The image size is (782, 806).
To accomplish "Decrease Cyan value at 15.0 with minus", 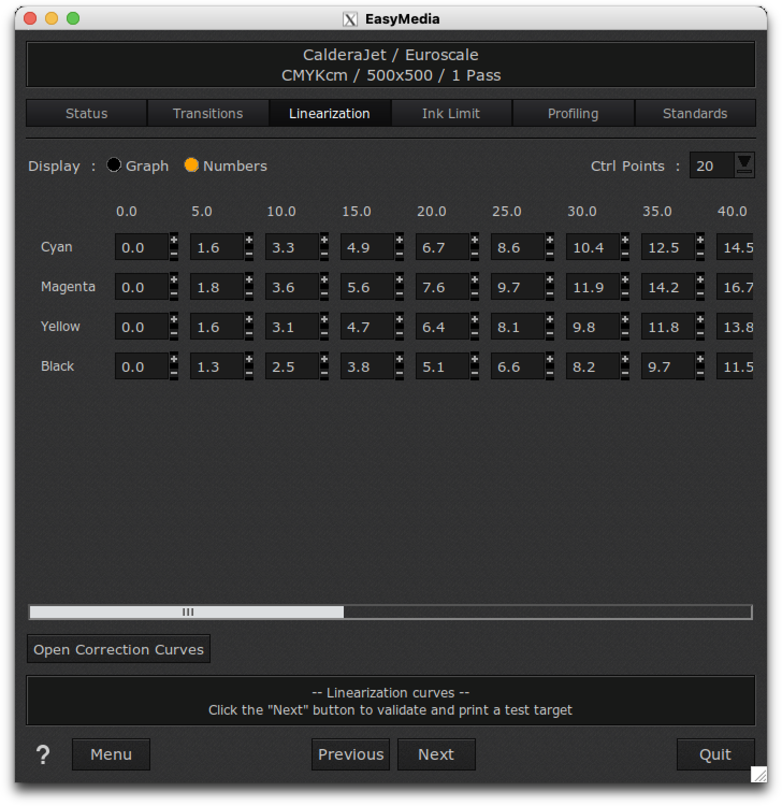I will pos(400,254).
